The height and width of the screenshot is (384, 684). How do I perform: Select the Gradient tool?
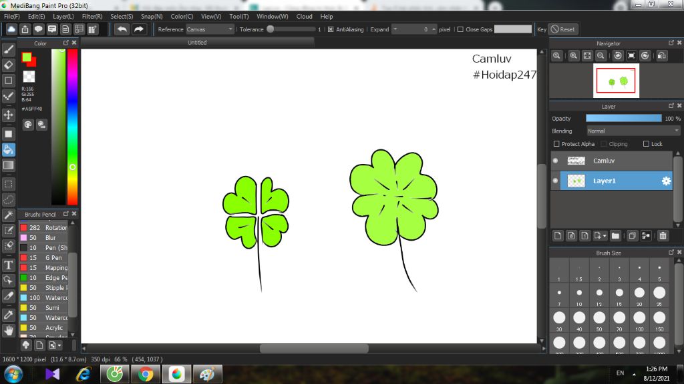[x=8, y=165]
